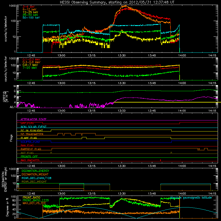Click the 13:30 time tick under keV panel
The image size is (221, 221).
(122, 56)
